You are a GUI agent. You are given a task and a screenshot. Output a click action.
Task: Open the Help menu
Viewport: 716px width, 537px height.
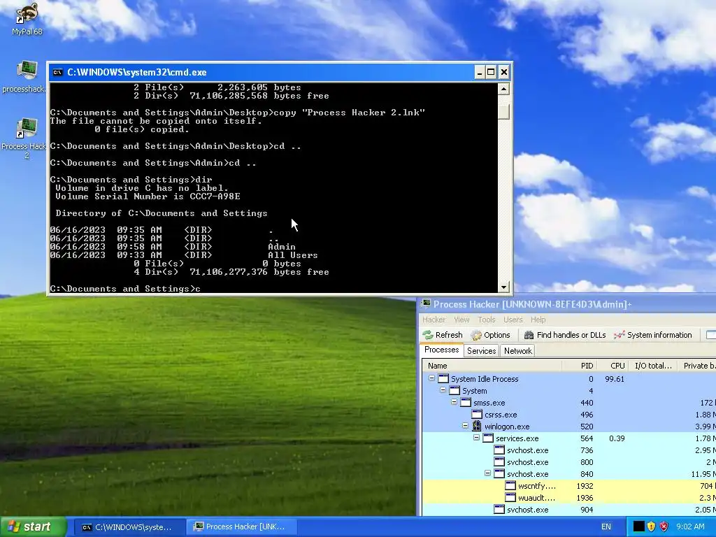(x=538, y=320)
